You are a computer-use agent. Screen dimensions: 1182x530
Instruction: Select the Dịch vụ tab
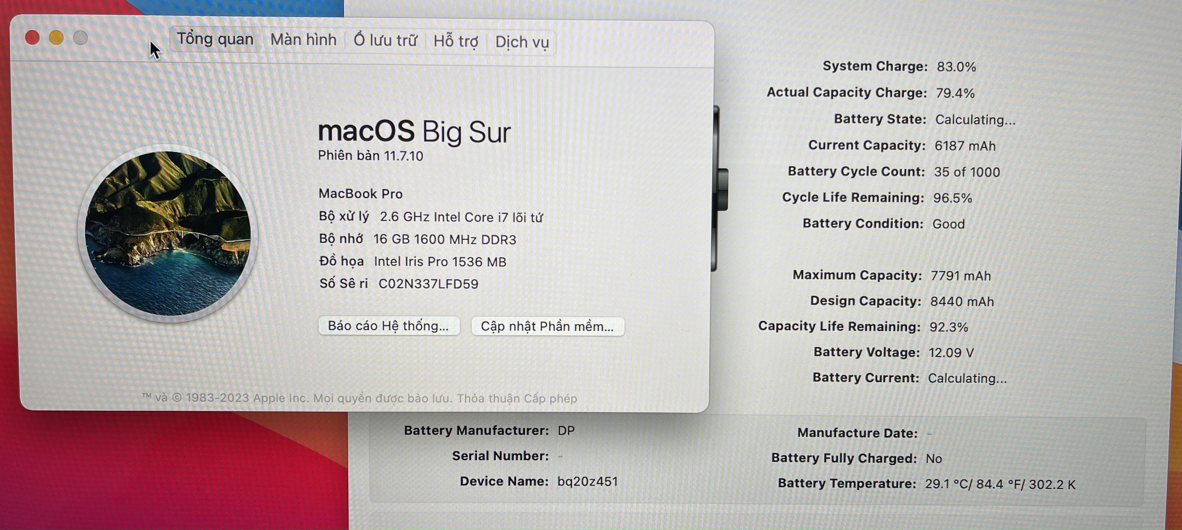(x=522, y=42)
